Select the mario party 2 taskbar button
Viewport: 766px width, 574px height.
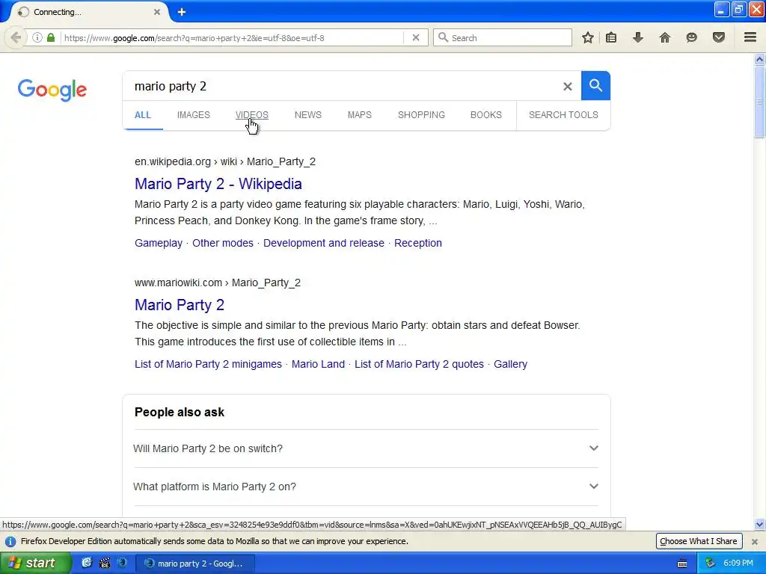click(x=194, y=564)
